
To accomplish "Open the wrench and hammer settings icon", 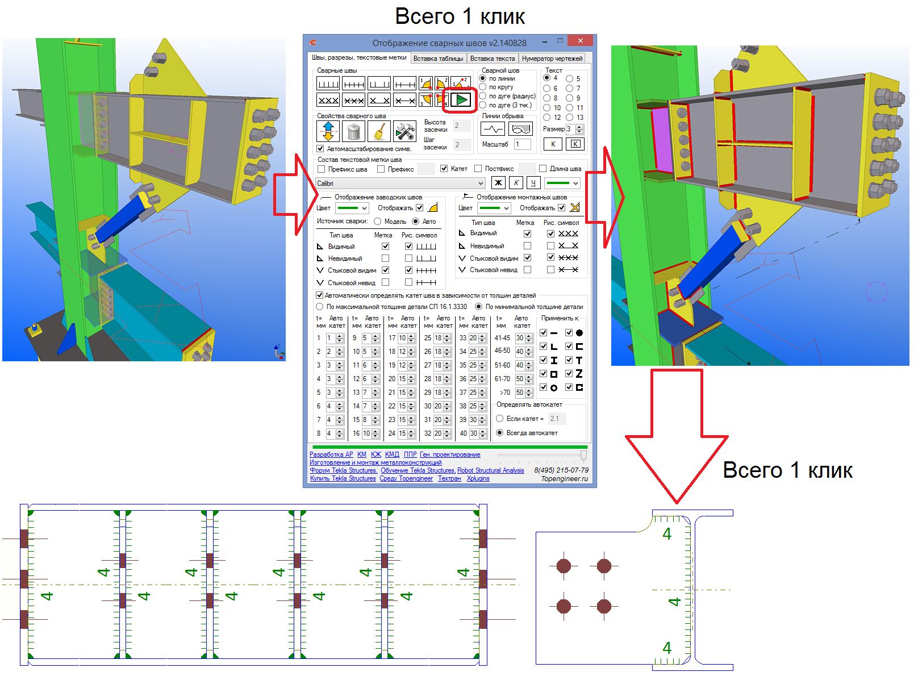I will [x=404, y=131].
